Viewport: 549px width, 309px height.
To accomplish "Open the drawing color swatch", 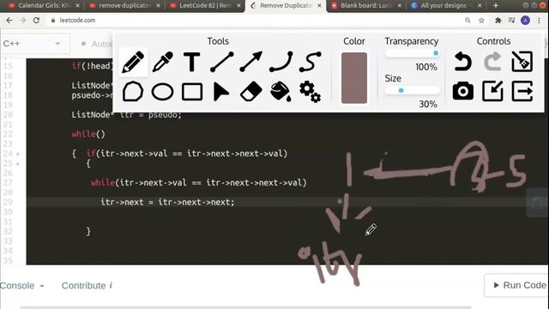I will click(354, 78).
